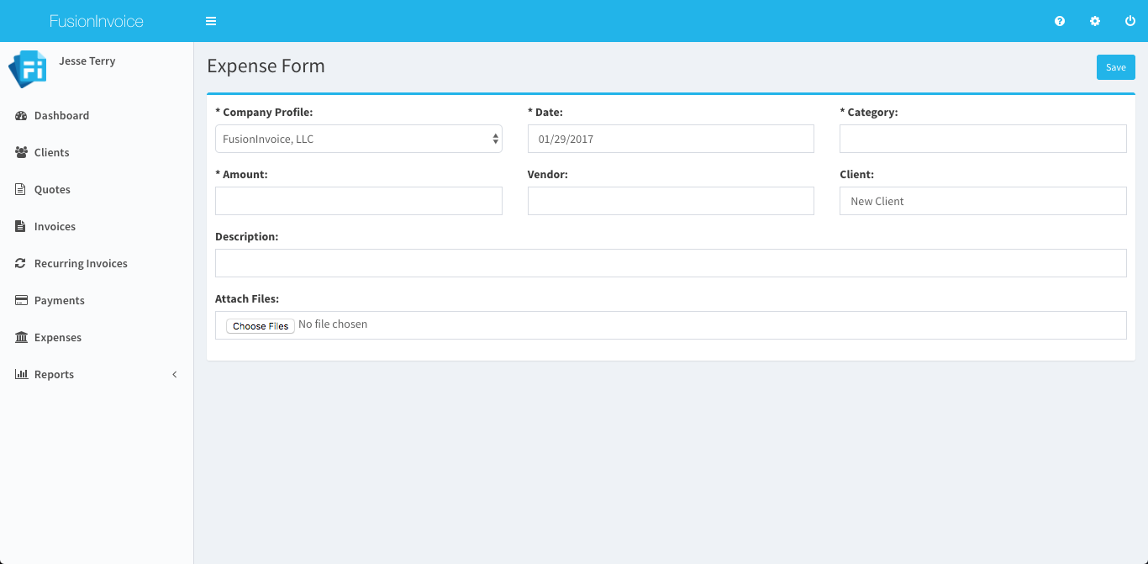Click the Choose Files button

(x=261, y=326)
